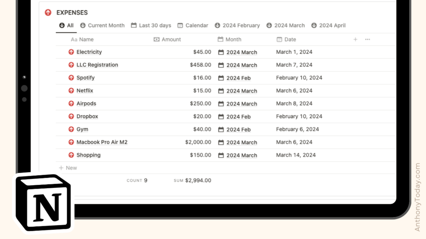Viewport: 426px width, 239px height.
Task: Switch to the Calendar view tab
Action: click(x=192, y=25)
